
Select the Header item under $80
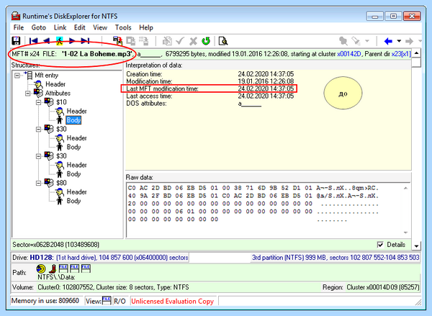pos(76,191)
